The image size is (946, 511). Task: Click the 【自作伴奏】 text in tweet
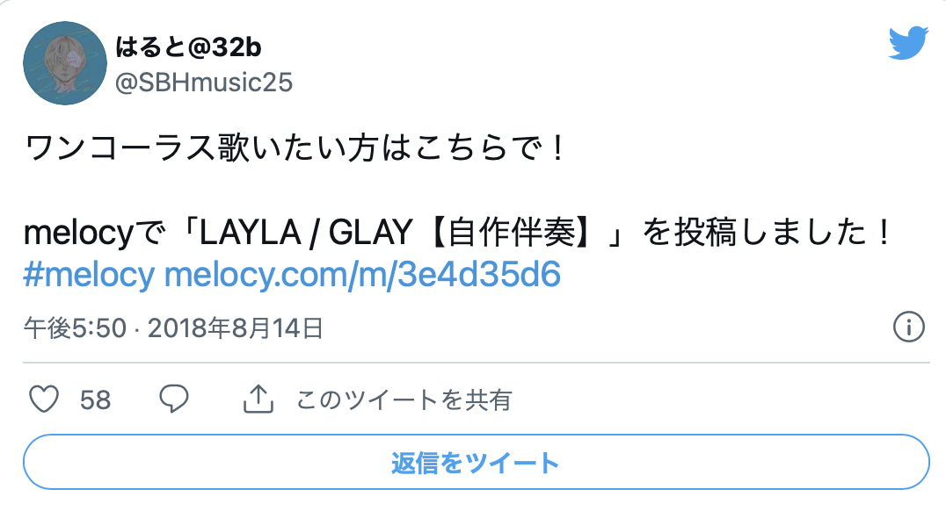point(512,233)
